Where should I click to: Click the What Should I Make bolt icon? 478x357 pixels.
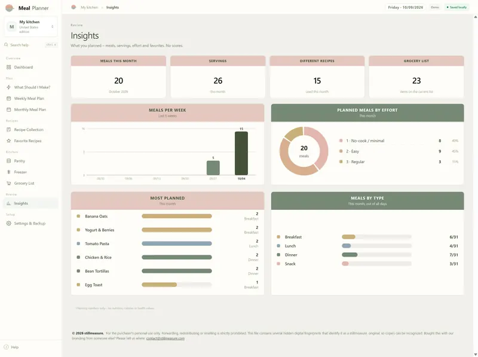coord(8,87)
